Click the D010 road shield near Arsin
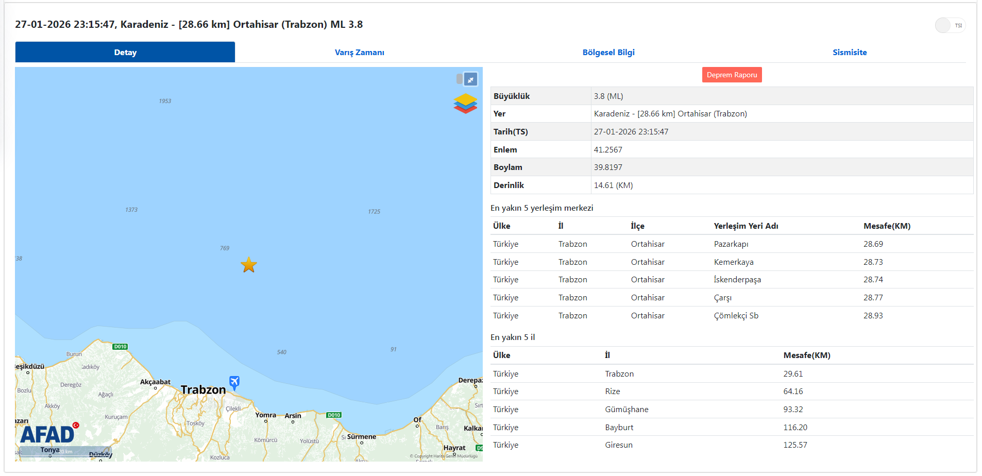The height and width of the screenshot is (476, 982). point(334,415)
